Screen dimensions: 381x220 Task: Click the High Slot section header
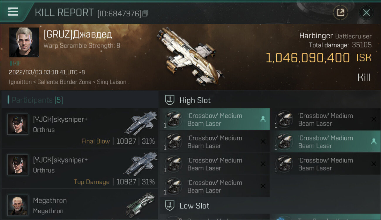coord(195,100)
